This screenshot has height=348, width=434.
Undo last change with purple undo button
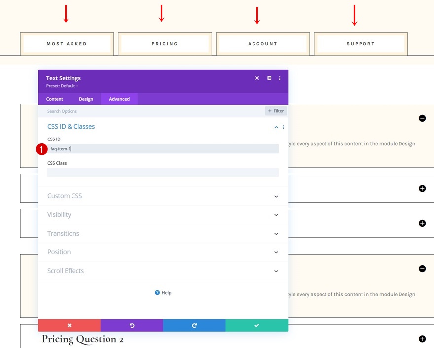[x=132, y=325]
